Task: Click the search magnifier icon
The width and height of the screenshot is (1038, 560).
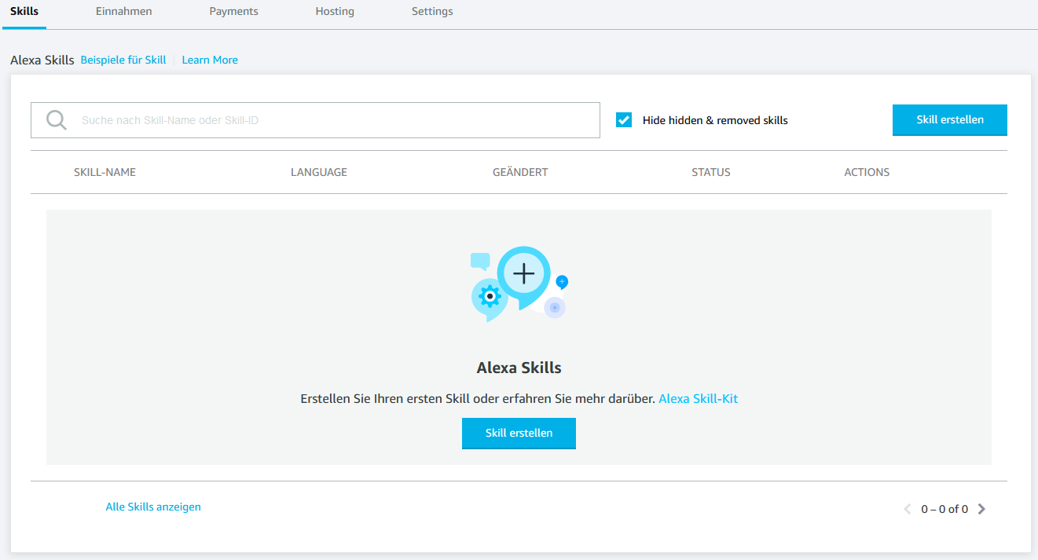Action: click(57, 120)
